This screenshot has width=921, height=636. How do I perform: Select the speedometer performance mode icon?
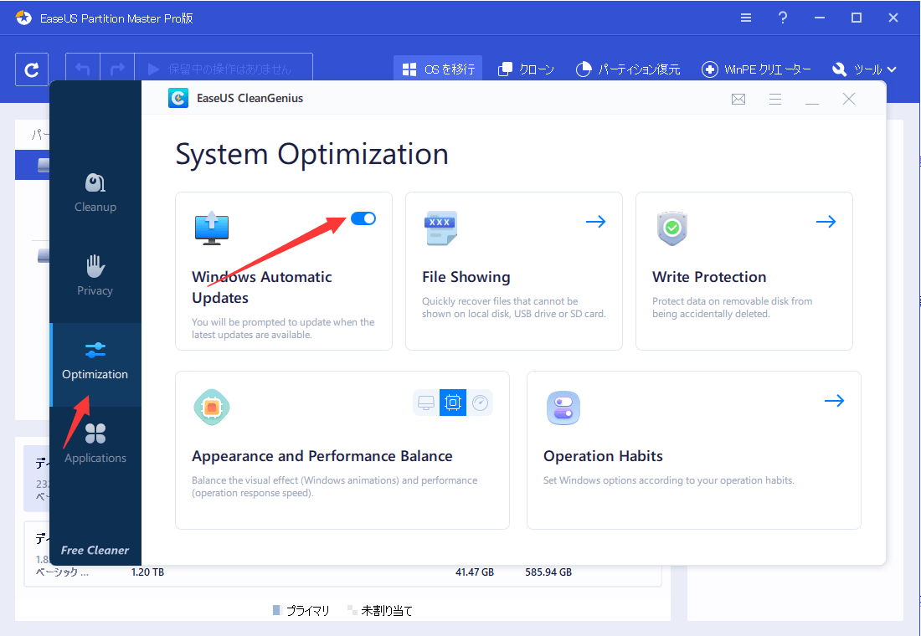[x=480, y=403]
